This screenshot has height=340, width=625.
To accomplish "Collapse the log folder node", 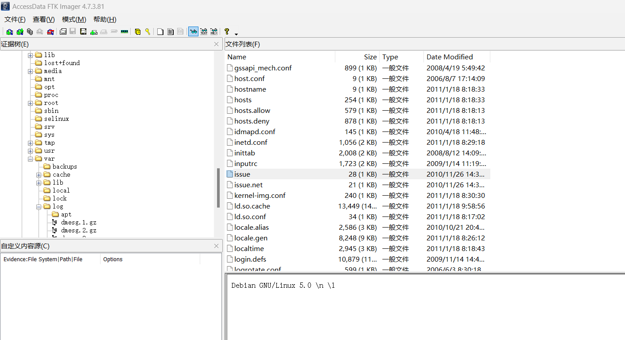I will point(39,207).
